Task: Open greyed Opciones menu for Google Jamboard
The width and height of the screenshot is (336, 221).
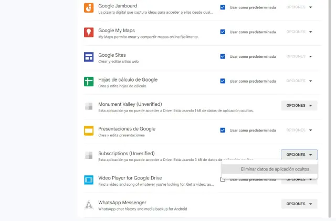Action: point(299,7)
